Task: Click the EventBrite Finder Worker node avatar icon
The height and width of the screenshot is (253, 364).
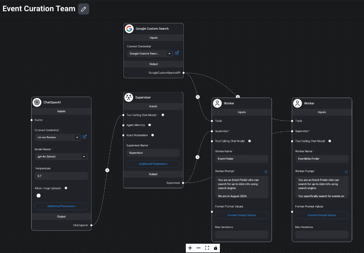Action: click(x=297, y=103)
